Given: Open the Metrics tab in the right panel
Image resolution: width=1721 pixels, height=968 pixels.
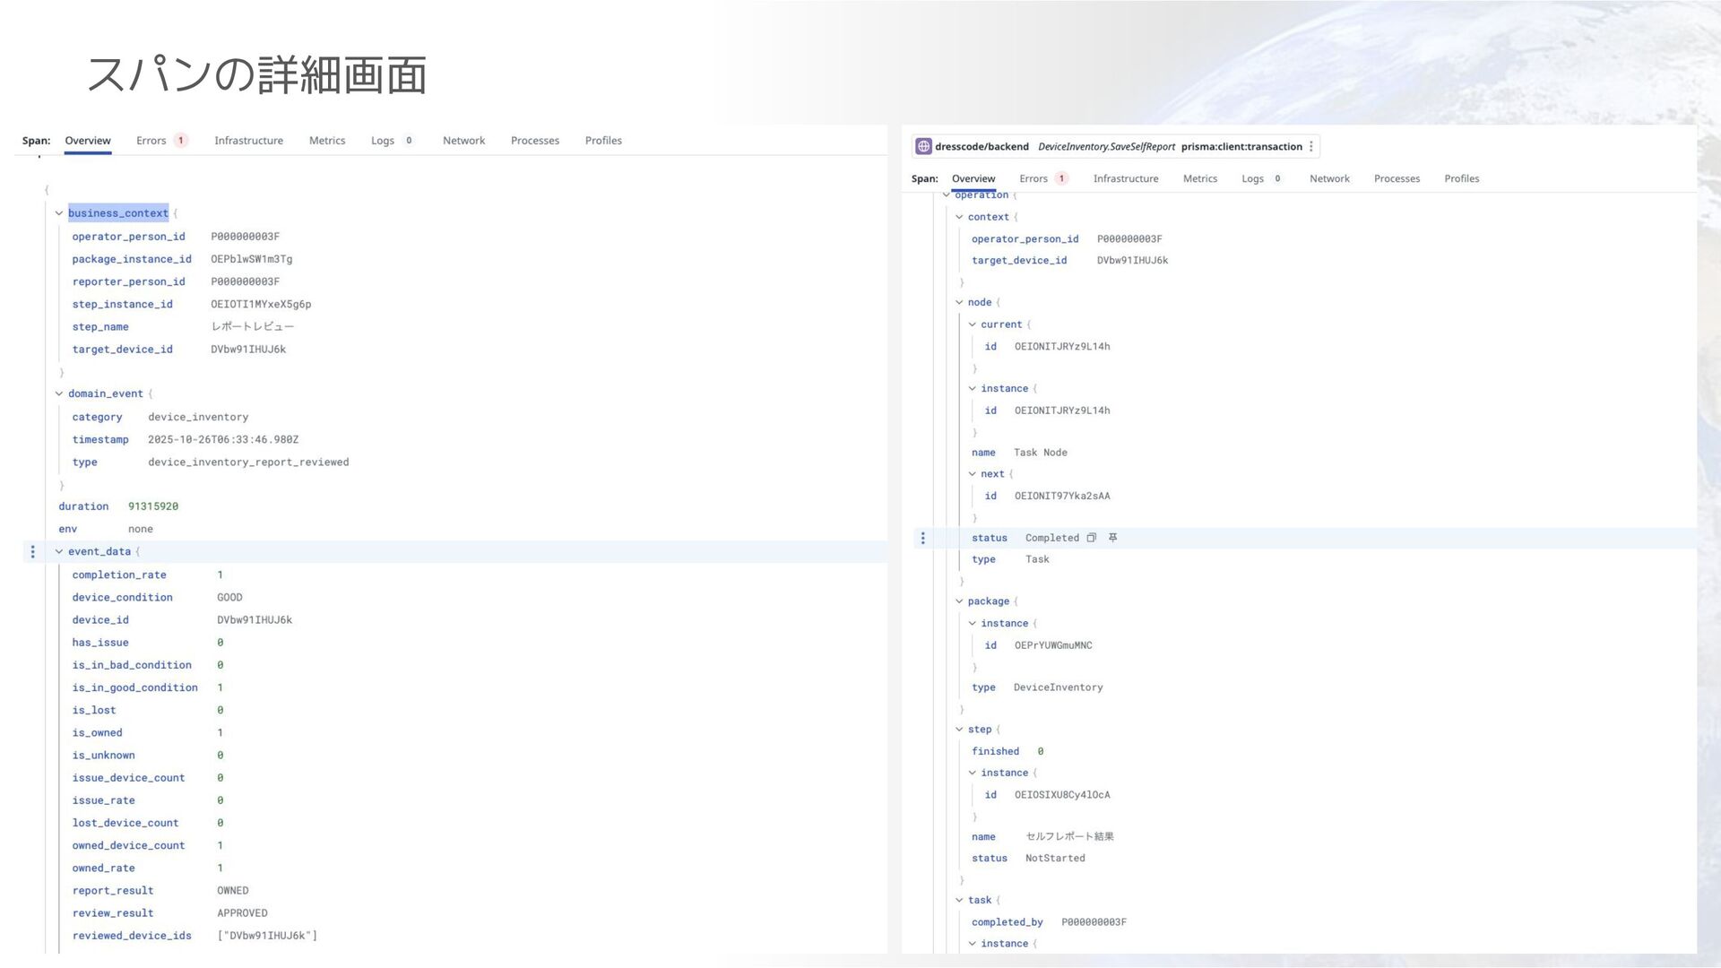Looking at the screenshot, I should click(1199, 178).
